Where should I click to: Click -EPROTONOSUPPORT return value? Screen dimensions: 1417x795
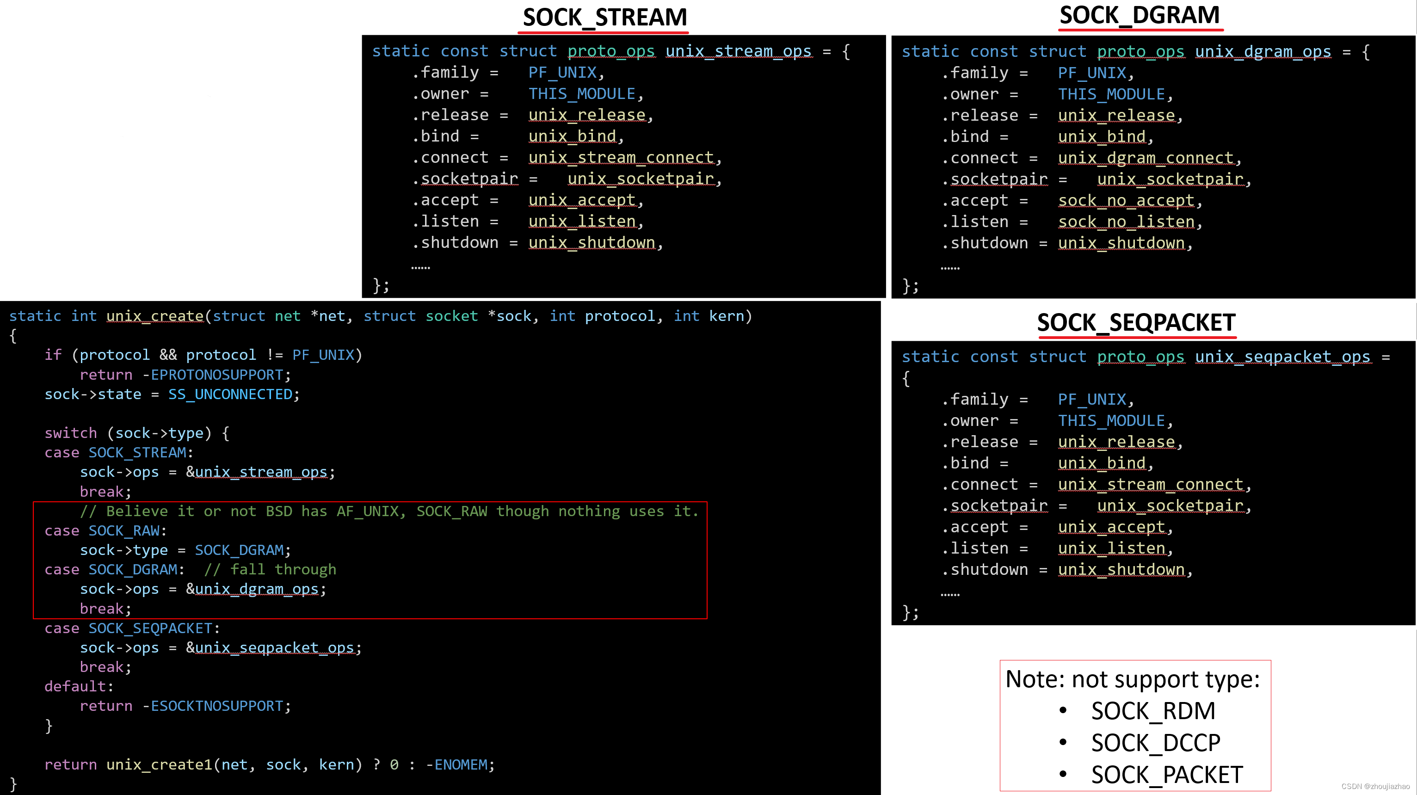coord(213,375)
